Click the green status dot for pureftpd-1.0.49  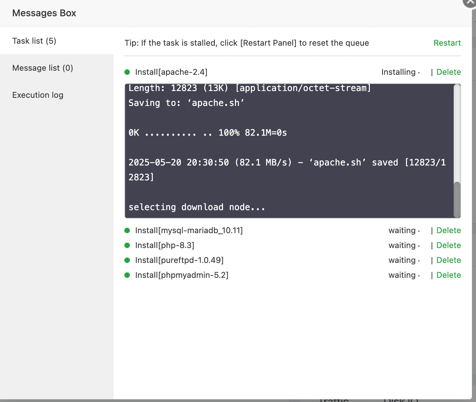127,260
